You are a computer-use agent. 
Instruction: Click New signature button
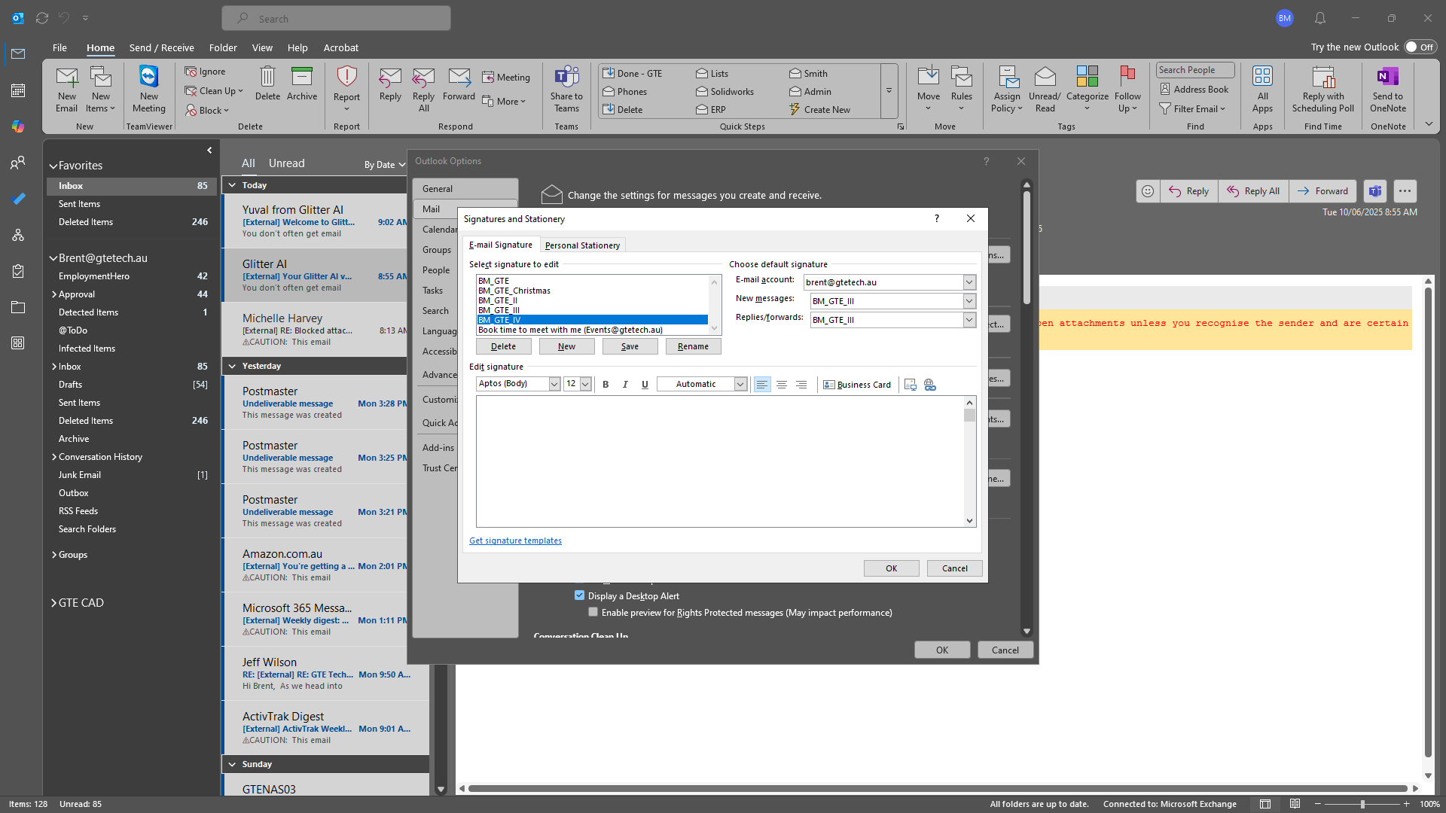(566, 346)
